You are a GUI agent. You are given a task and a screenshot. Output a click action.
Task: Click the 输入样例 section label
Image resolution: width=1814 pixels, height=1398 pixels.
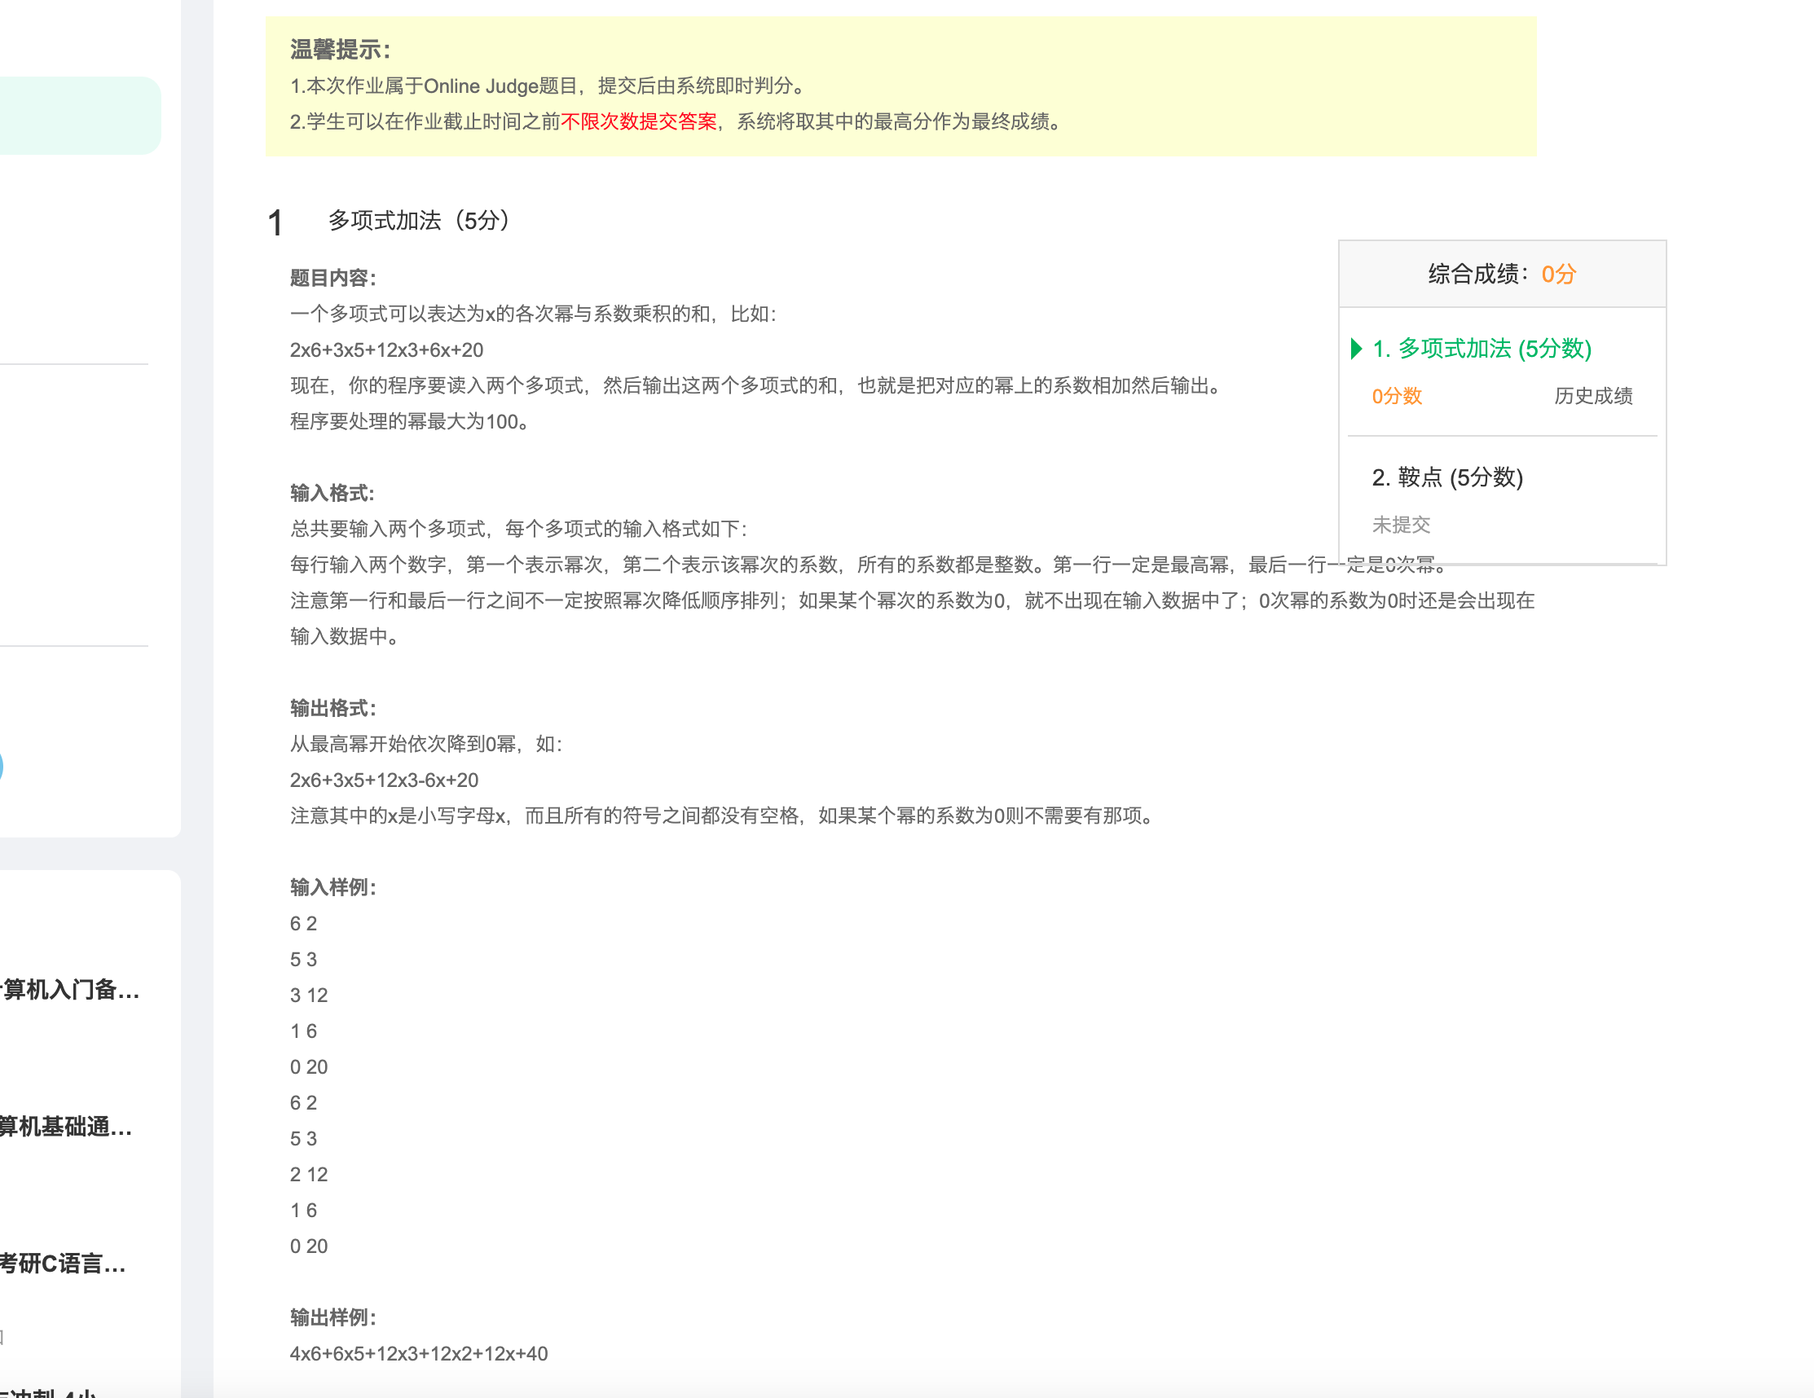click(332, 887)
